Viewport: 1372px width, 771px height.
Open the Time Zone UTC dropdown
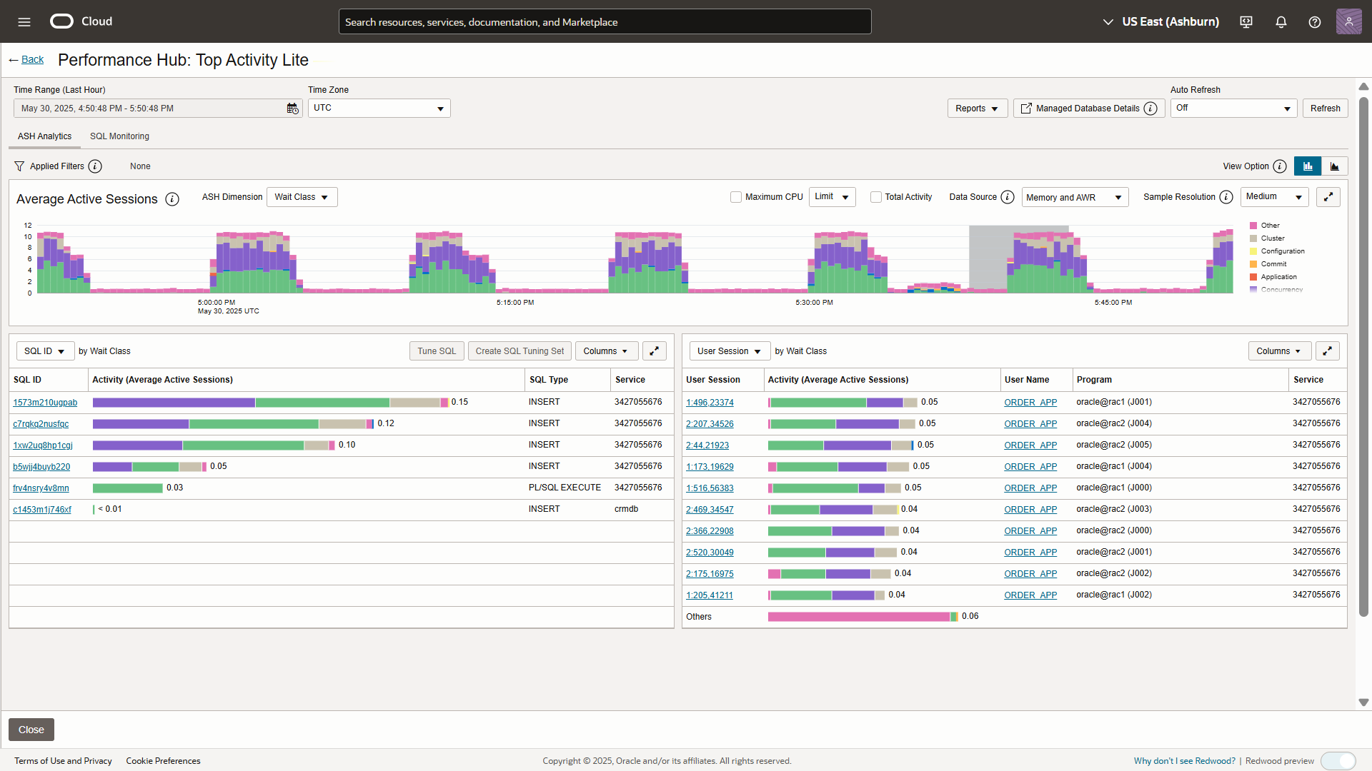379,109
